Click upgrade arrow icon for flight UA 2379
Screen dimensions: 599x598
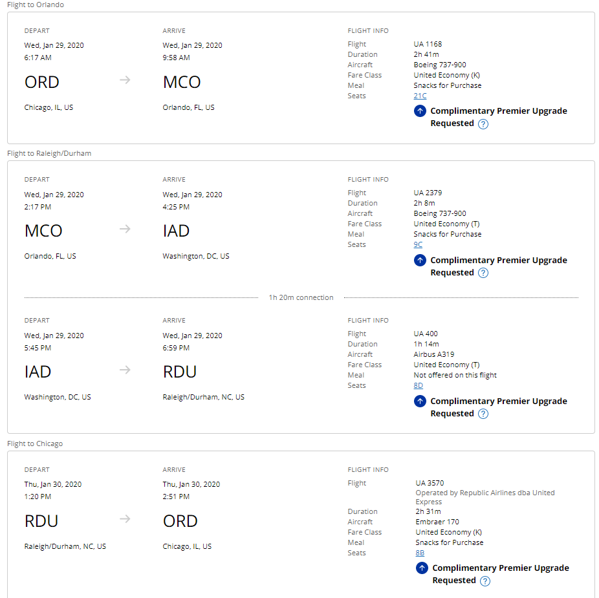click(420, 261)
